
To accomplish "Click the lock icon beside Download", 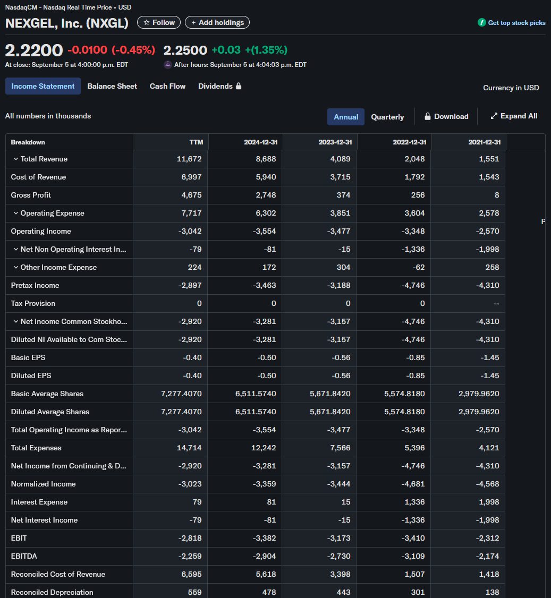I will (x=427, y=116).
